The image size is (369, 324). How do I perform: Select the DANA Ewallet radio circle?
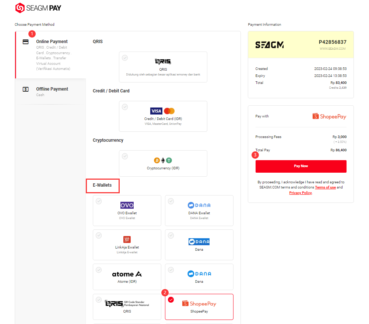coord(171,201)
